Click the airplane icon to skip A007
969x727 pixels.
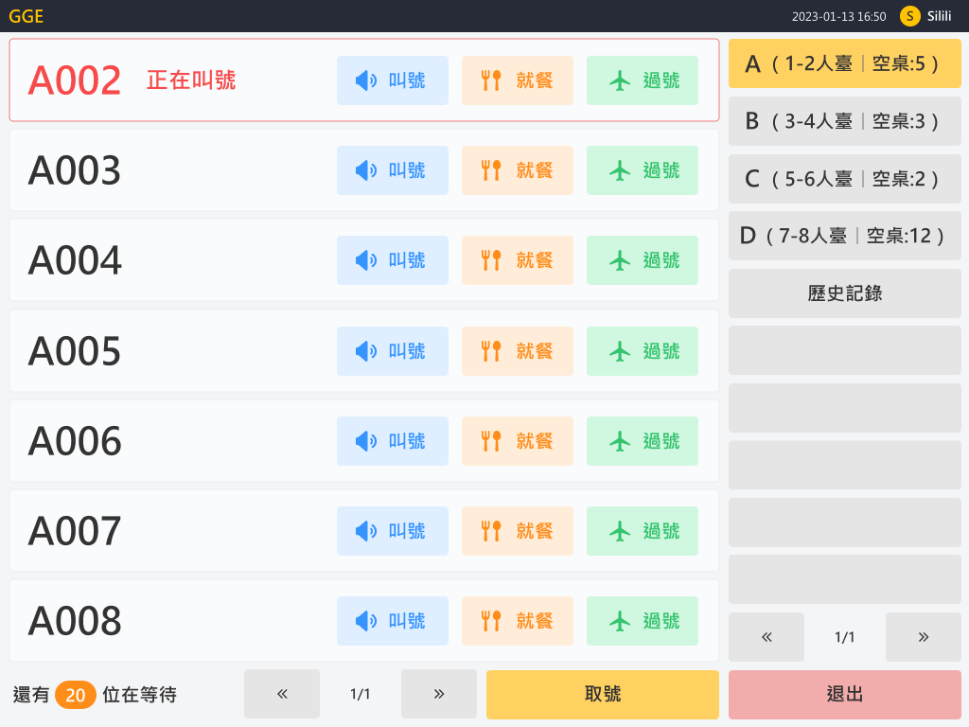618,530
